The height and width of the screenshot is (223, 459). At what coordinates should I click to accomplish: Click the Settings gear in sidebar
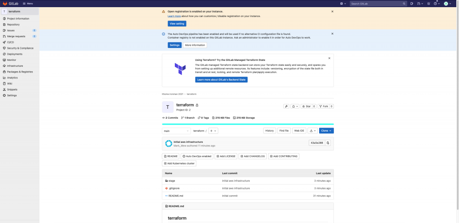pos(4,95)
